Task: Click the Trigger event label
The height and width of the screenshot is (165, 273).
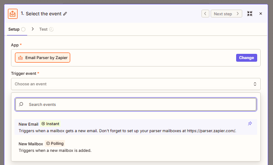Action: [x=24, y=74]
